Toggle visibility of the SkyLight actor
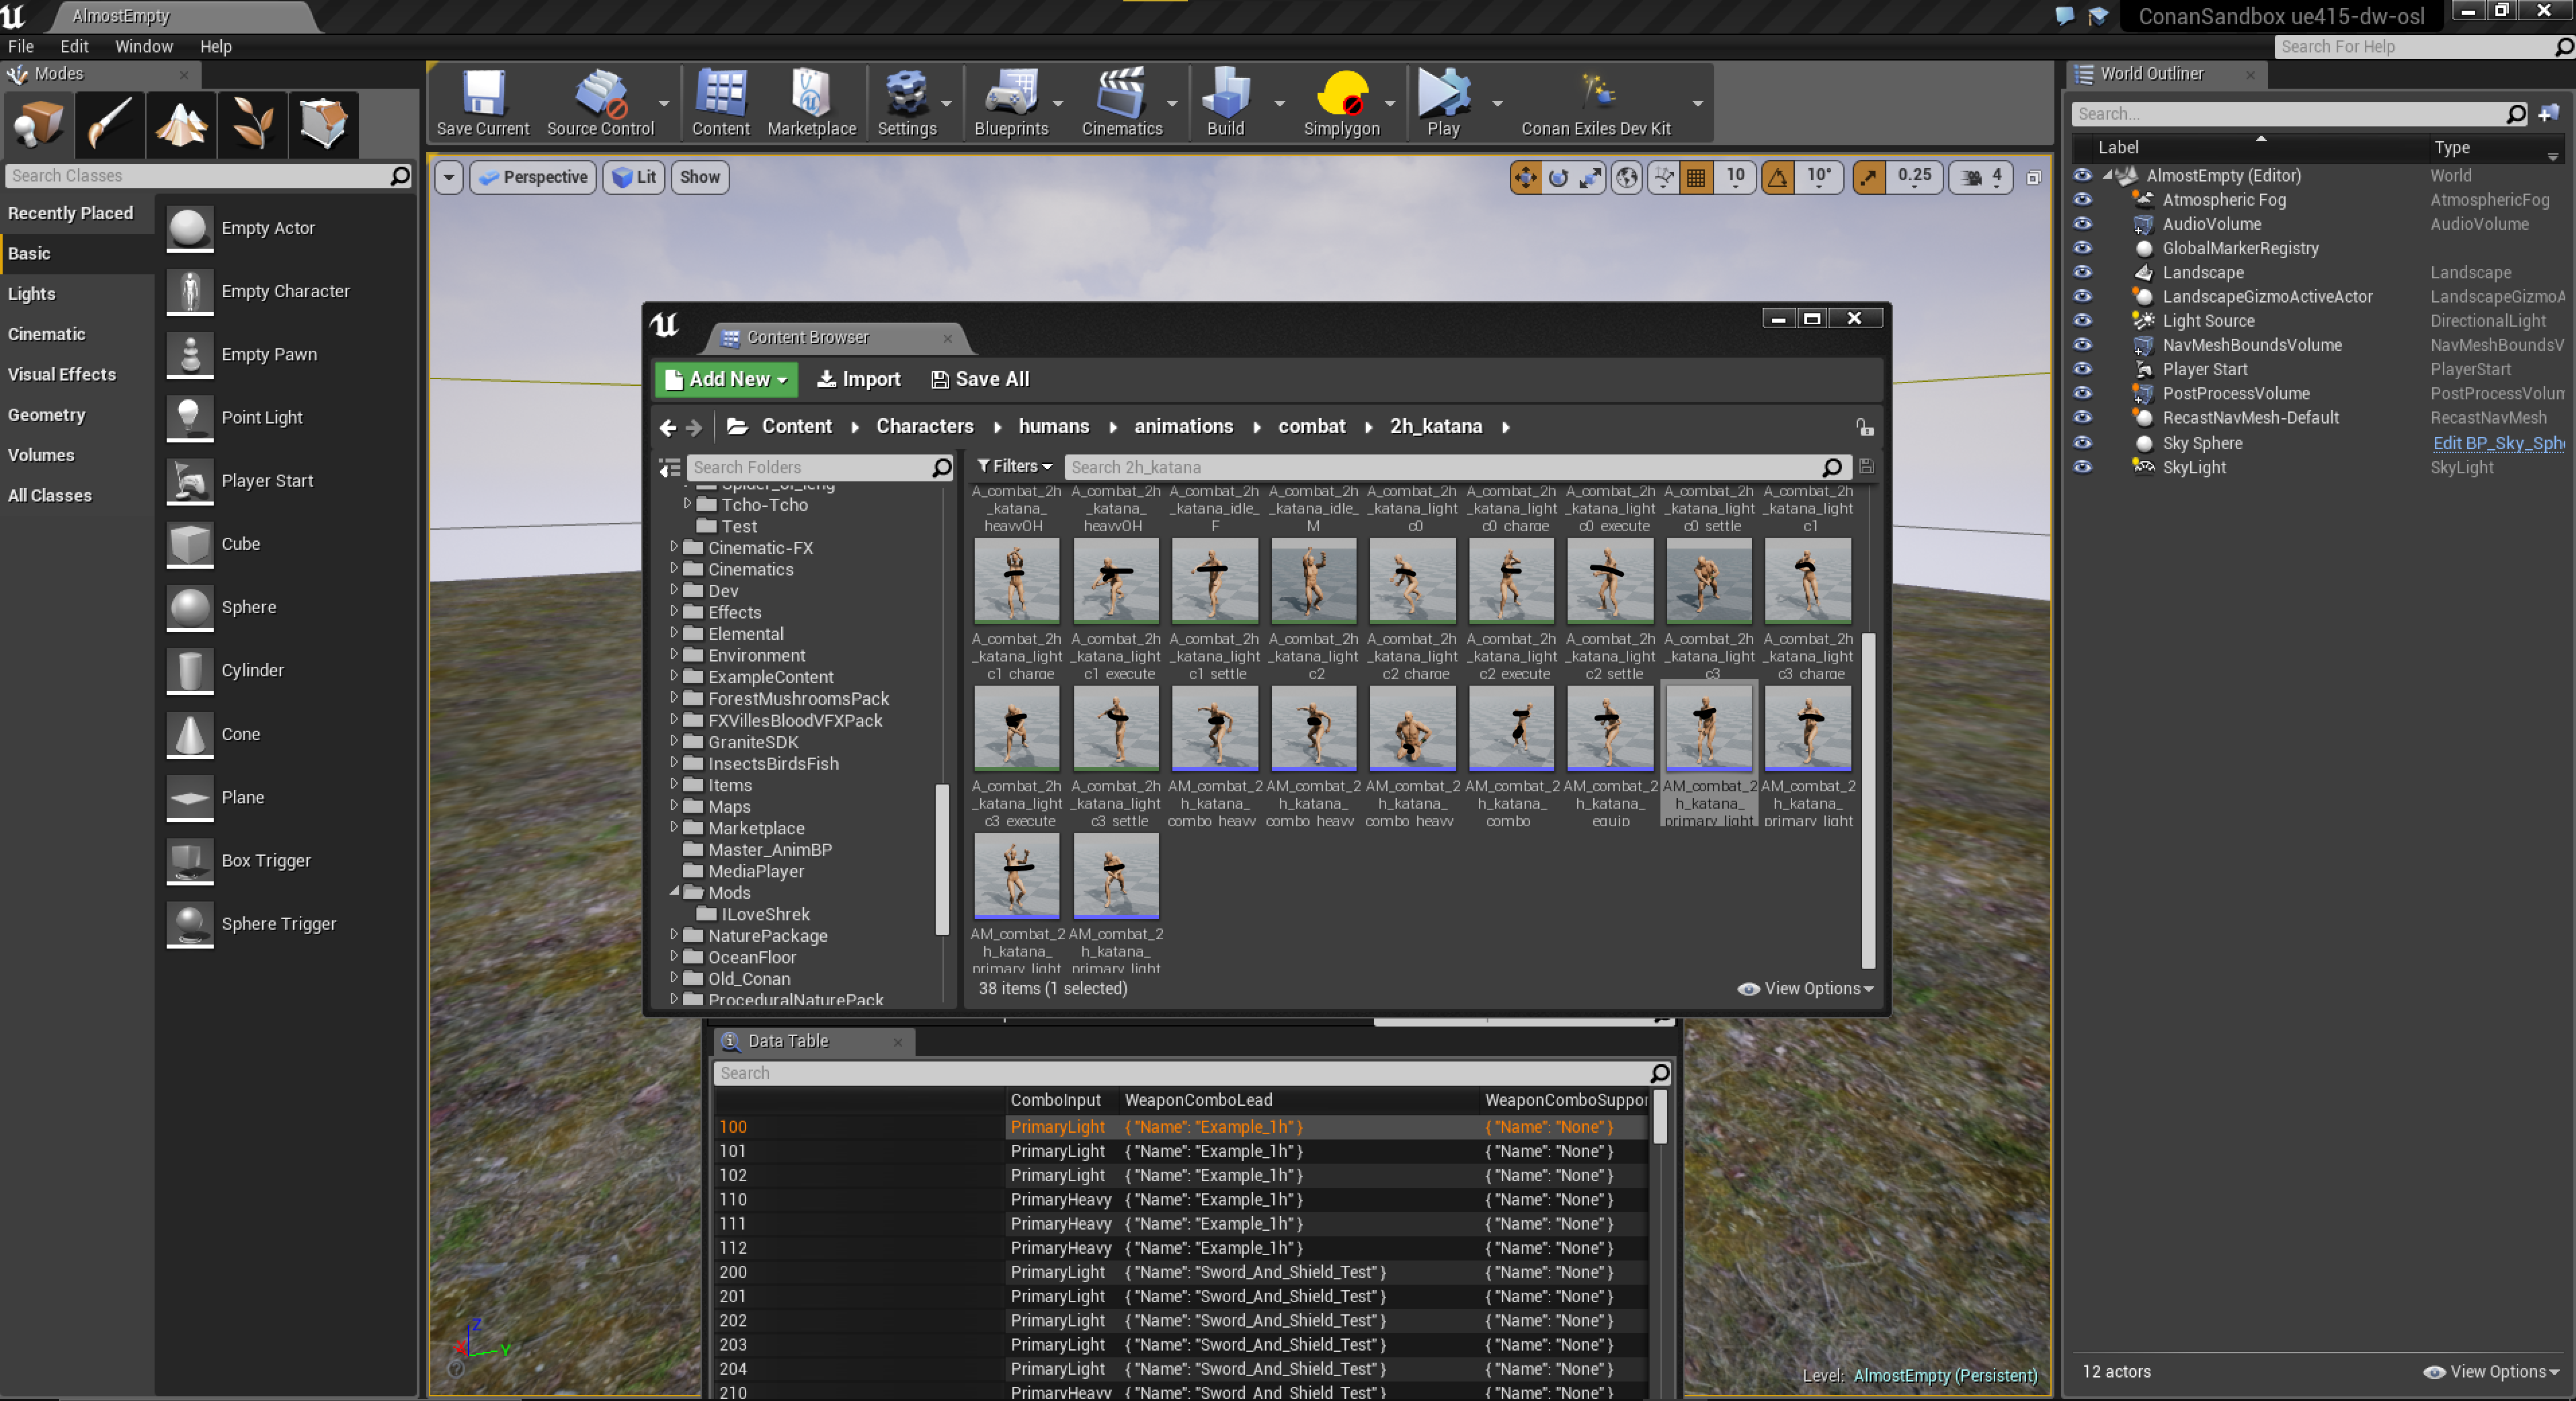Viewport: 2576px width, 1401px height. [2082, 467]
